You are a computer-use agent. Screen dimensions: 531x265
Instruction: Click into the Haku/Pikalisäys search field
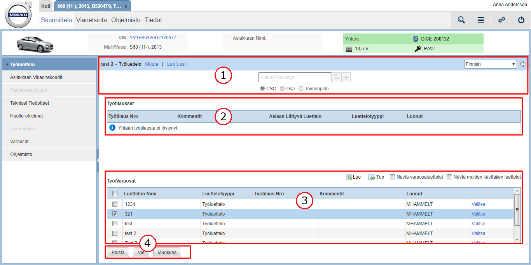click(x=295, y=77)
